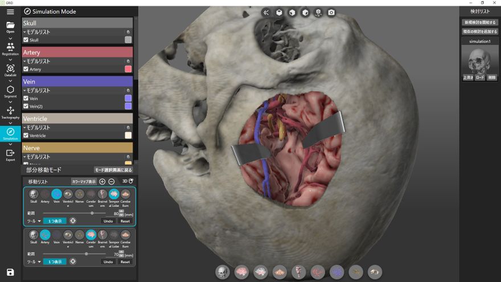
Task: Expand the chevron below the Registration icon
Action: 10,60
